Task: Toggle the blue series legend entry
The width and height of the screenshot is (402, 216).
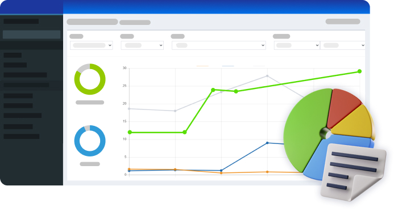Action: (x=228, y=66)
